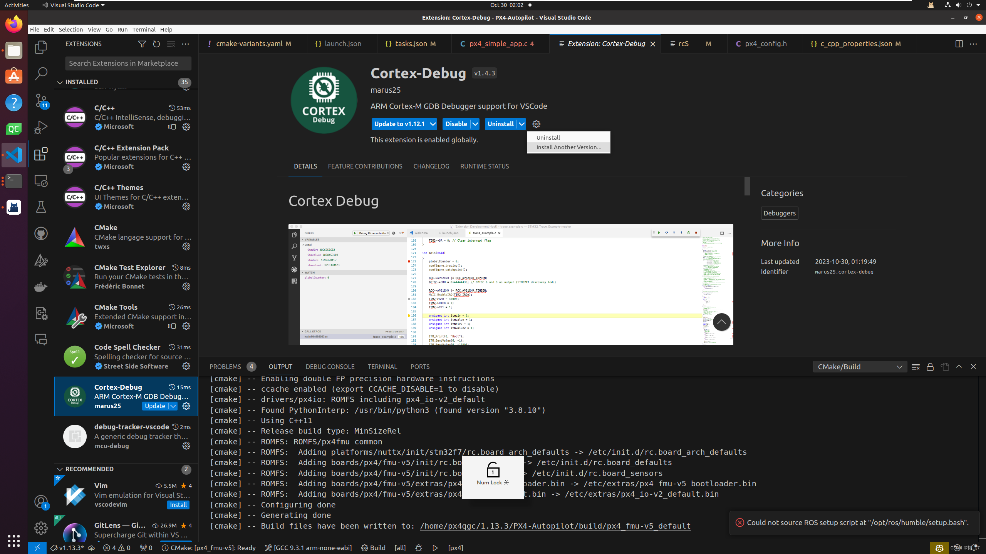This screenshot has height=554, width=986.
Task: Open the TERMINAL panel tab
Action: point(382,367)
